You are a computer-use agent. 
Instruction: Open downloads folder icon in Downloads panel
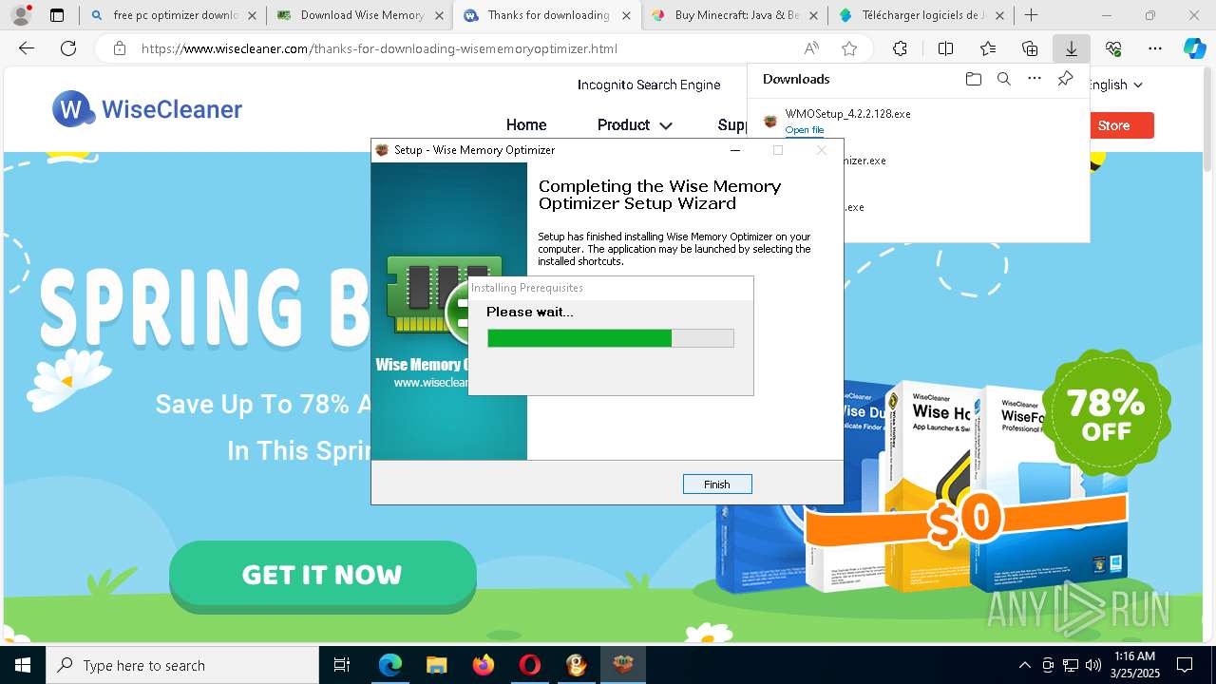pyautogui.click(x=973, y=79)
